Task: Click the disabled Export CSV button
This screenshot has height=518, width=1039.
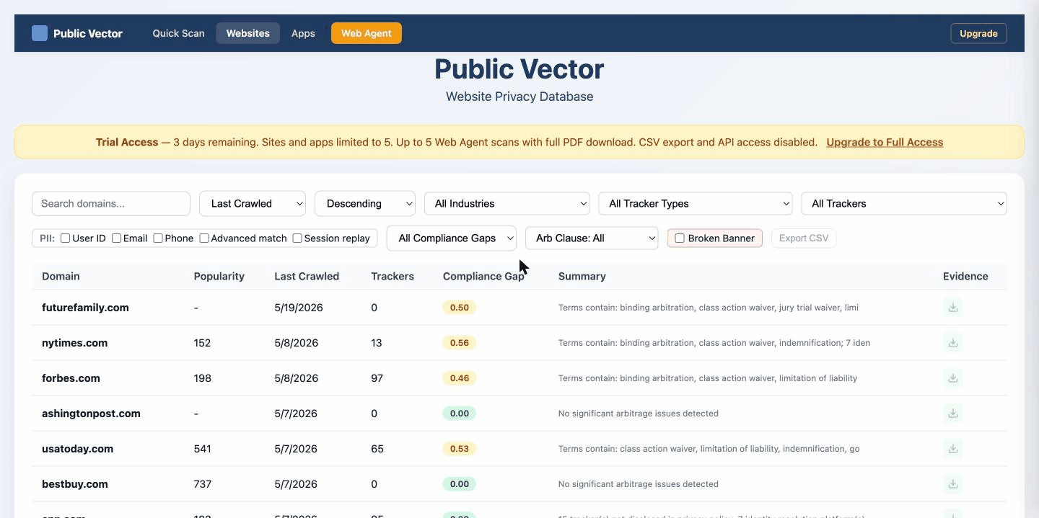Action: pyautogui.click(x=804, y=238)
